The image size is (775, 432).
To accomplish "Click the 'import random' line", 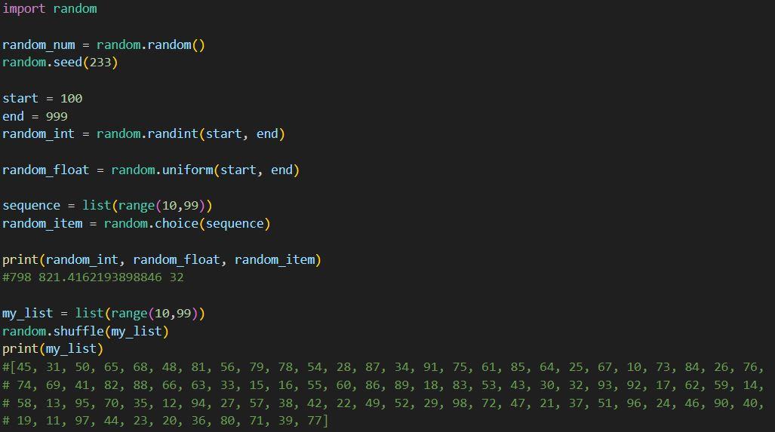I will click(50, 9).
